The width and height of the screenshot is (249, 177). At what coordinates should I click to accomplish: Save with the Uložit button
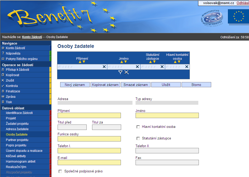(x=166, y=85)
